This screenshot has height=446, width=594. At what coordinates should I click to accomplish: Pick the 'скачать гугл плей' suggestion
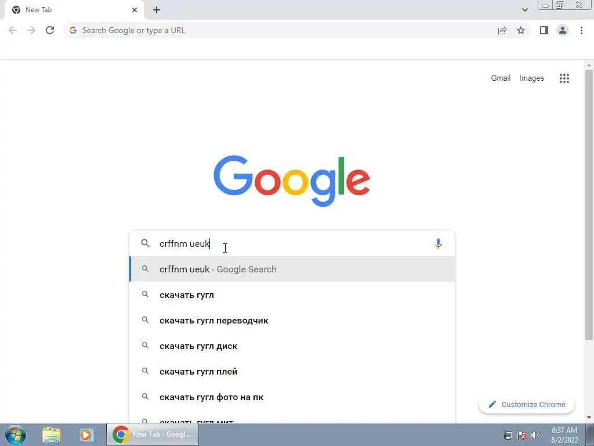tap(292, 371)
